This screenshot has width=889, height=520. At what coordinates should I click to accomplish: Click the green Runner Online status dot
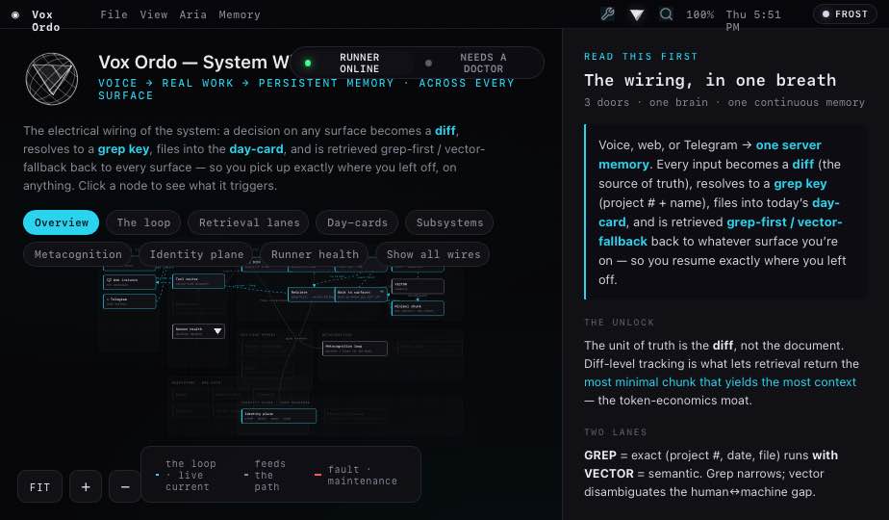[308, 63]
